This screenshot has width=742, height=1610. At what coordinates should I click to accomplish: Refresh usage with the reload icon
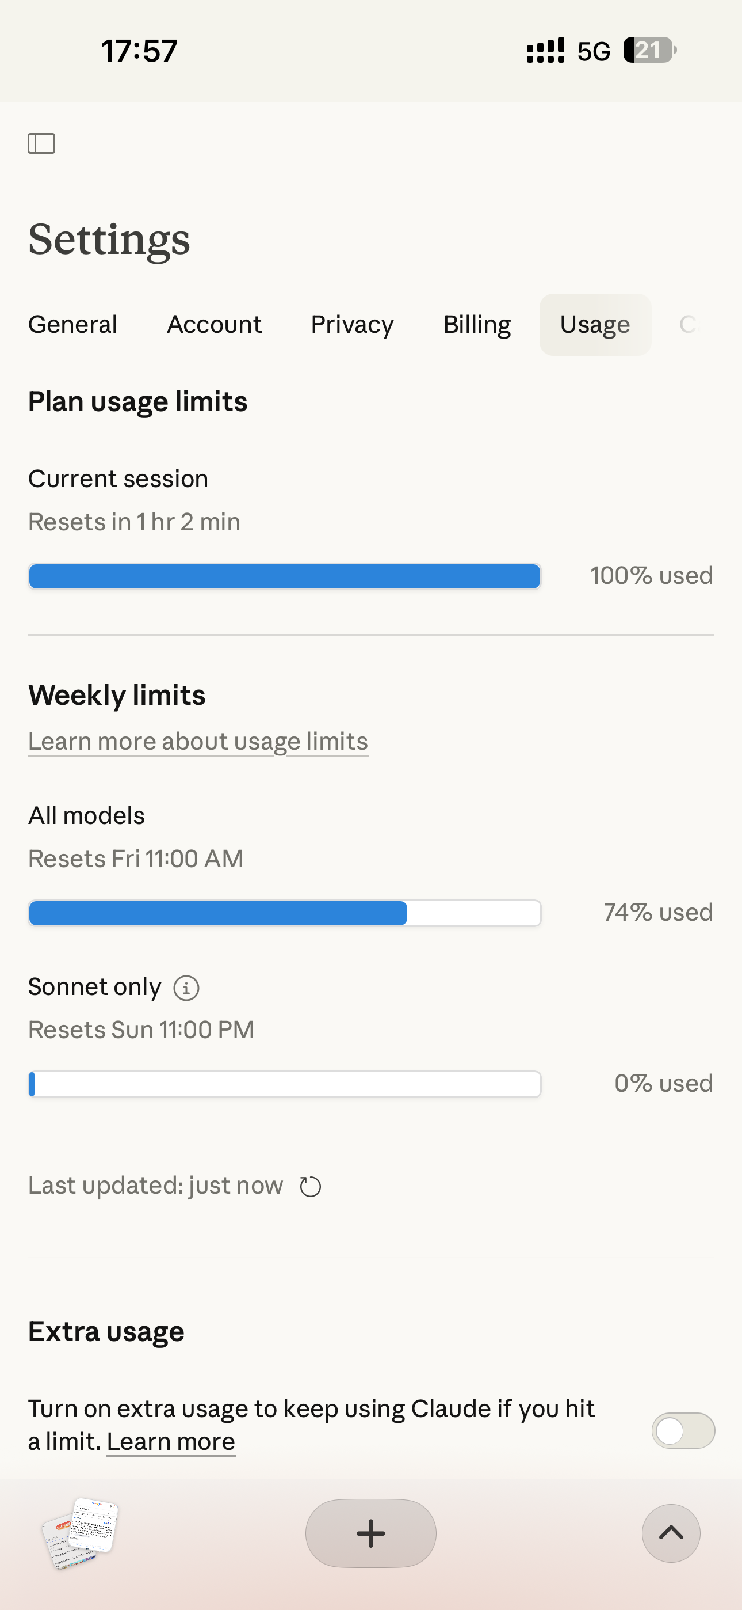[x=311, y=1186]
